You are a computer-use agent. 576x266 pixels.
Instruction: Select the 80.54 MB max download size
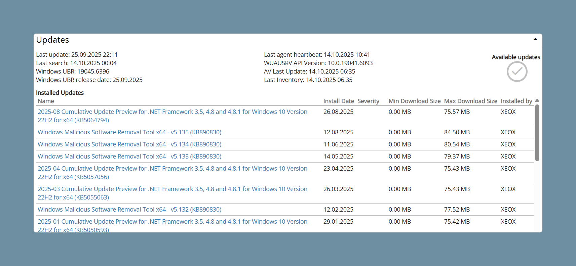point(457,144)
